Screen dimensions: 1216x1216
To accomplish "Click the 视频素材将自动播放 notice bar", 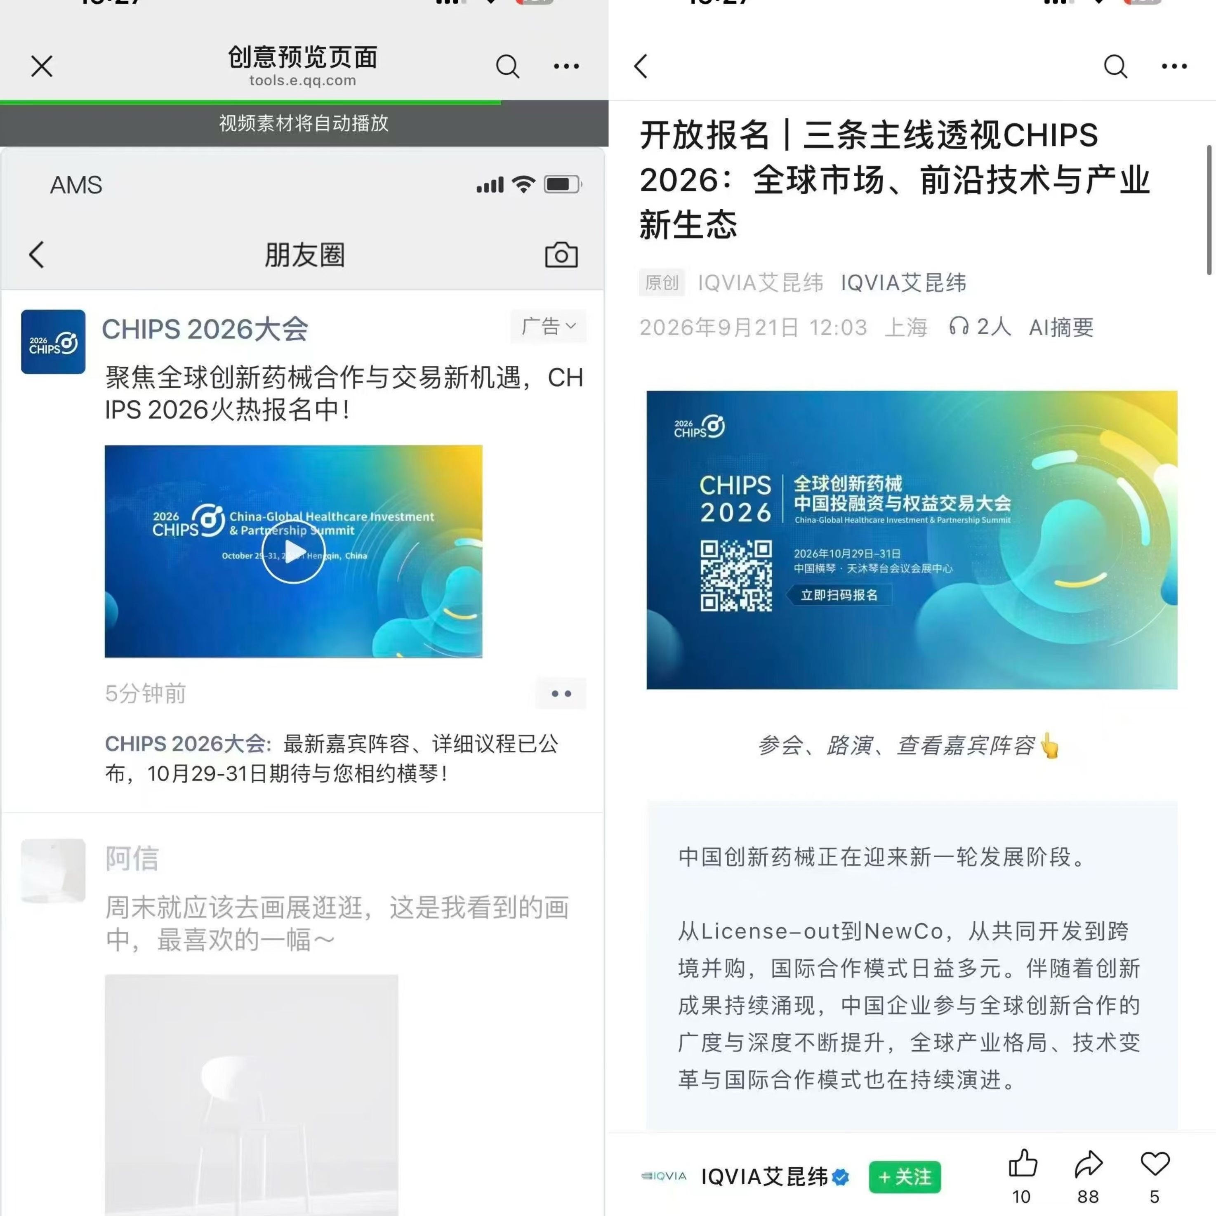I will point(304,123).
